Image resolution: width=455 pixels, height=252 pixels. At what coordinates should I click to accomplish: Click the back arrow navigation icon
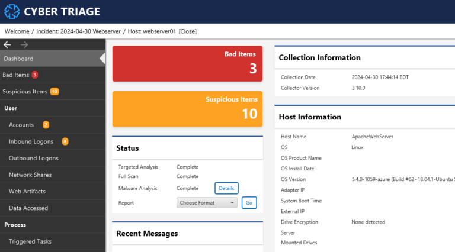click(x=8, y=44)
